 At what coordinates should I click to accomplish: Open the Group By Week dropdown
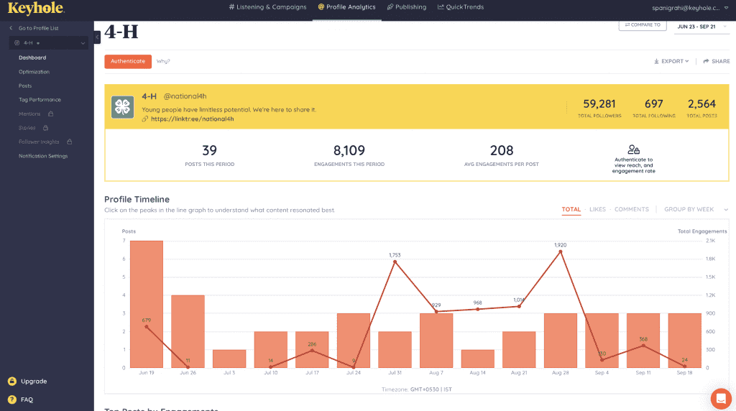696,210
